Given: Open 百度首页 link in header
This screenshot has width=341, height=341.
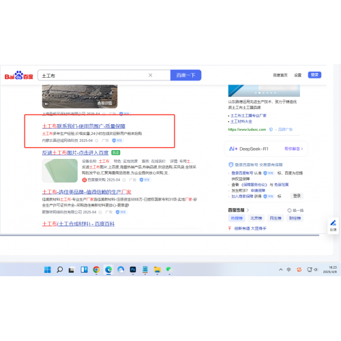Looking at the screenshot, I should click(280, 75).
